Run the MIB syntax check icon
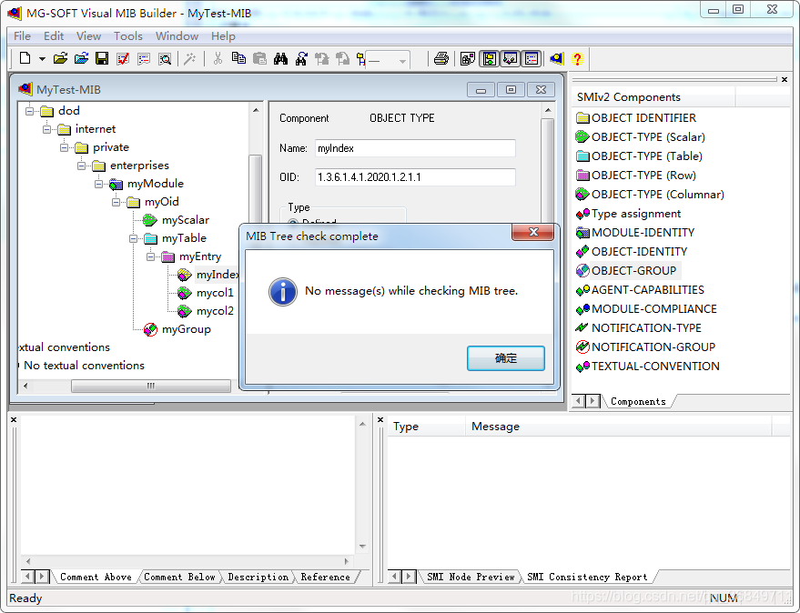This screenshot has width=800, height=613. point(122,57)
